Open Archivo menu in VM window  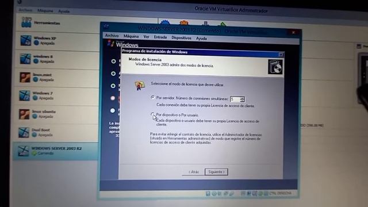[112, 36]
